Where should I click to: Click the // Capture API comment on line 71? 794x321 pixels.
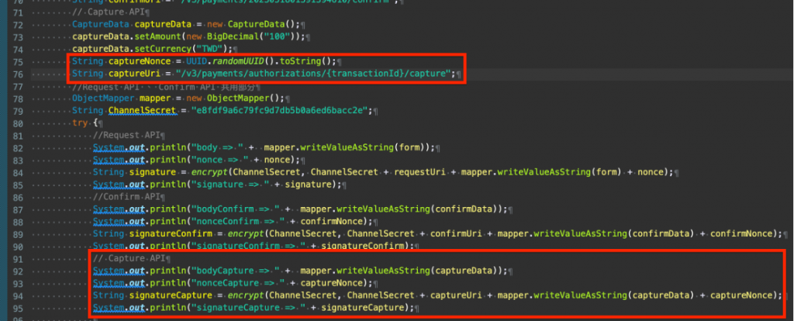(x=109, y=12)
